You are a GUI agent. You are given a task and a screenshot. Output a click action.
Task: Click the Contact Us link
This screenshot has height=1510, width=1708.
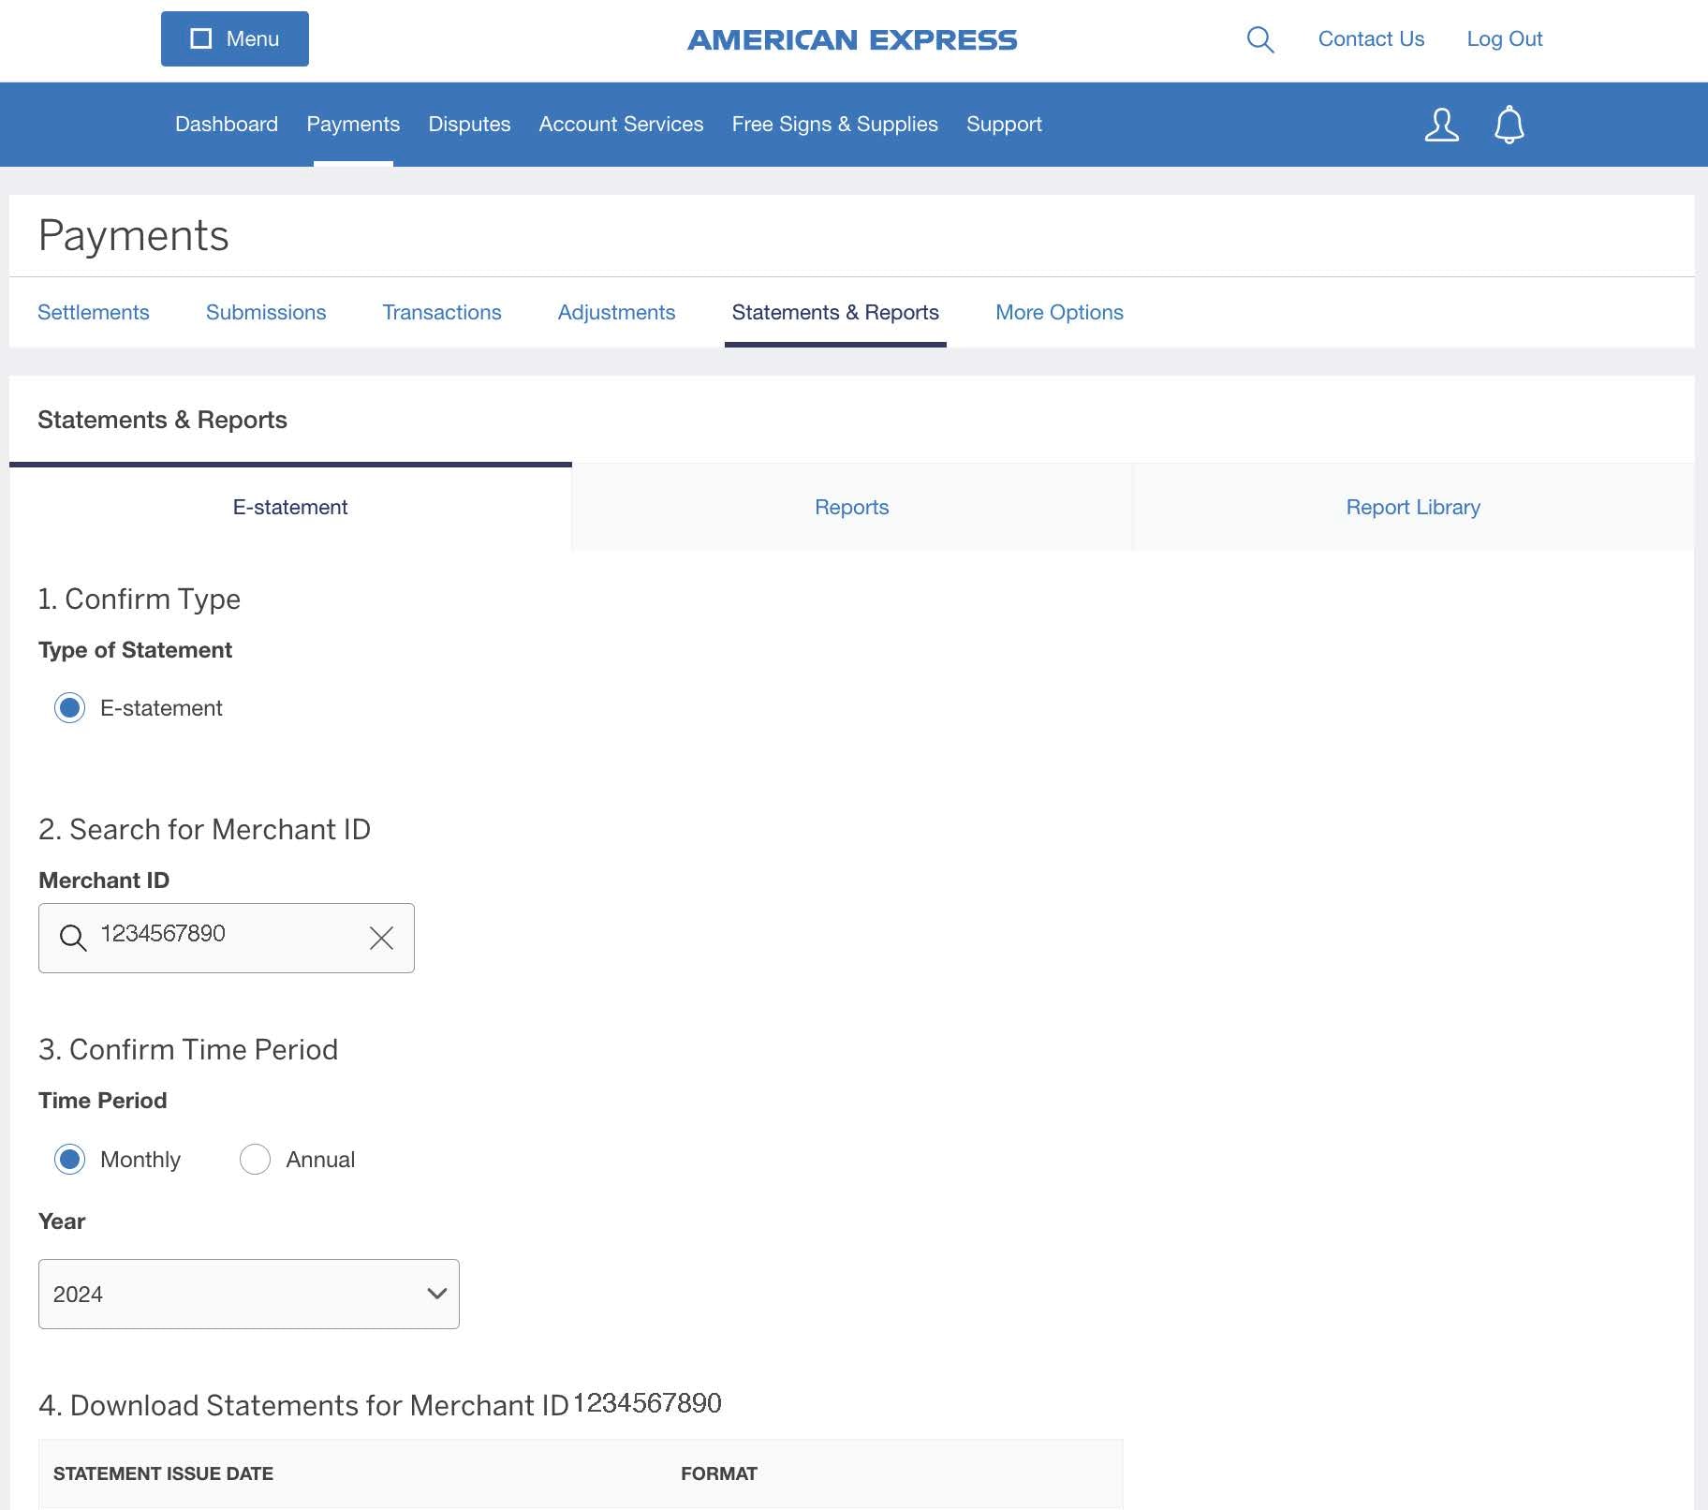click(1370, 38)
